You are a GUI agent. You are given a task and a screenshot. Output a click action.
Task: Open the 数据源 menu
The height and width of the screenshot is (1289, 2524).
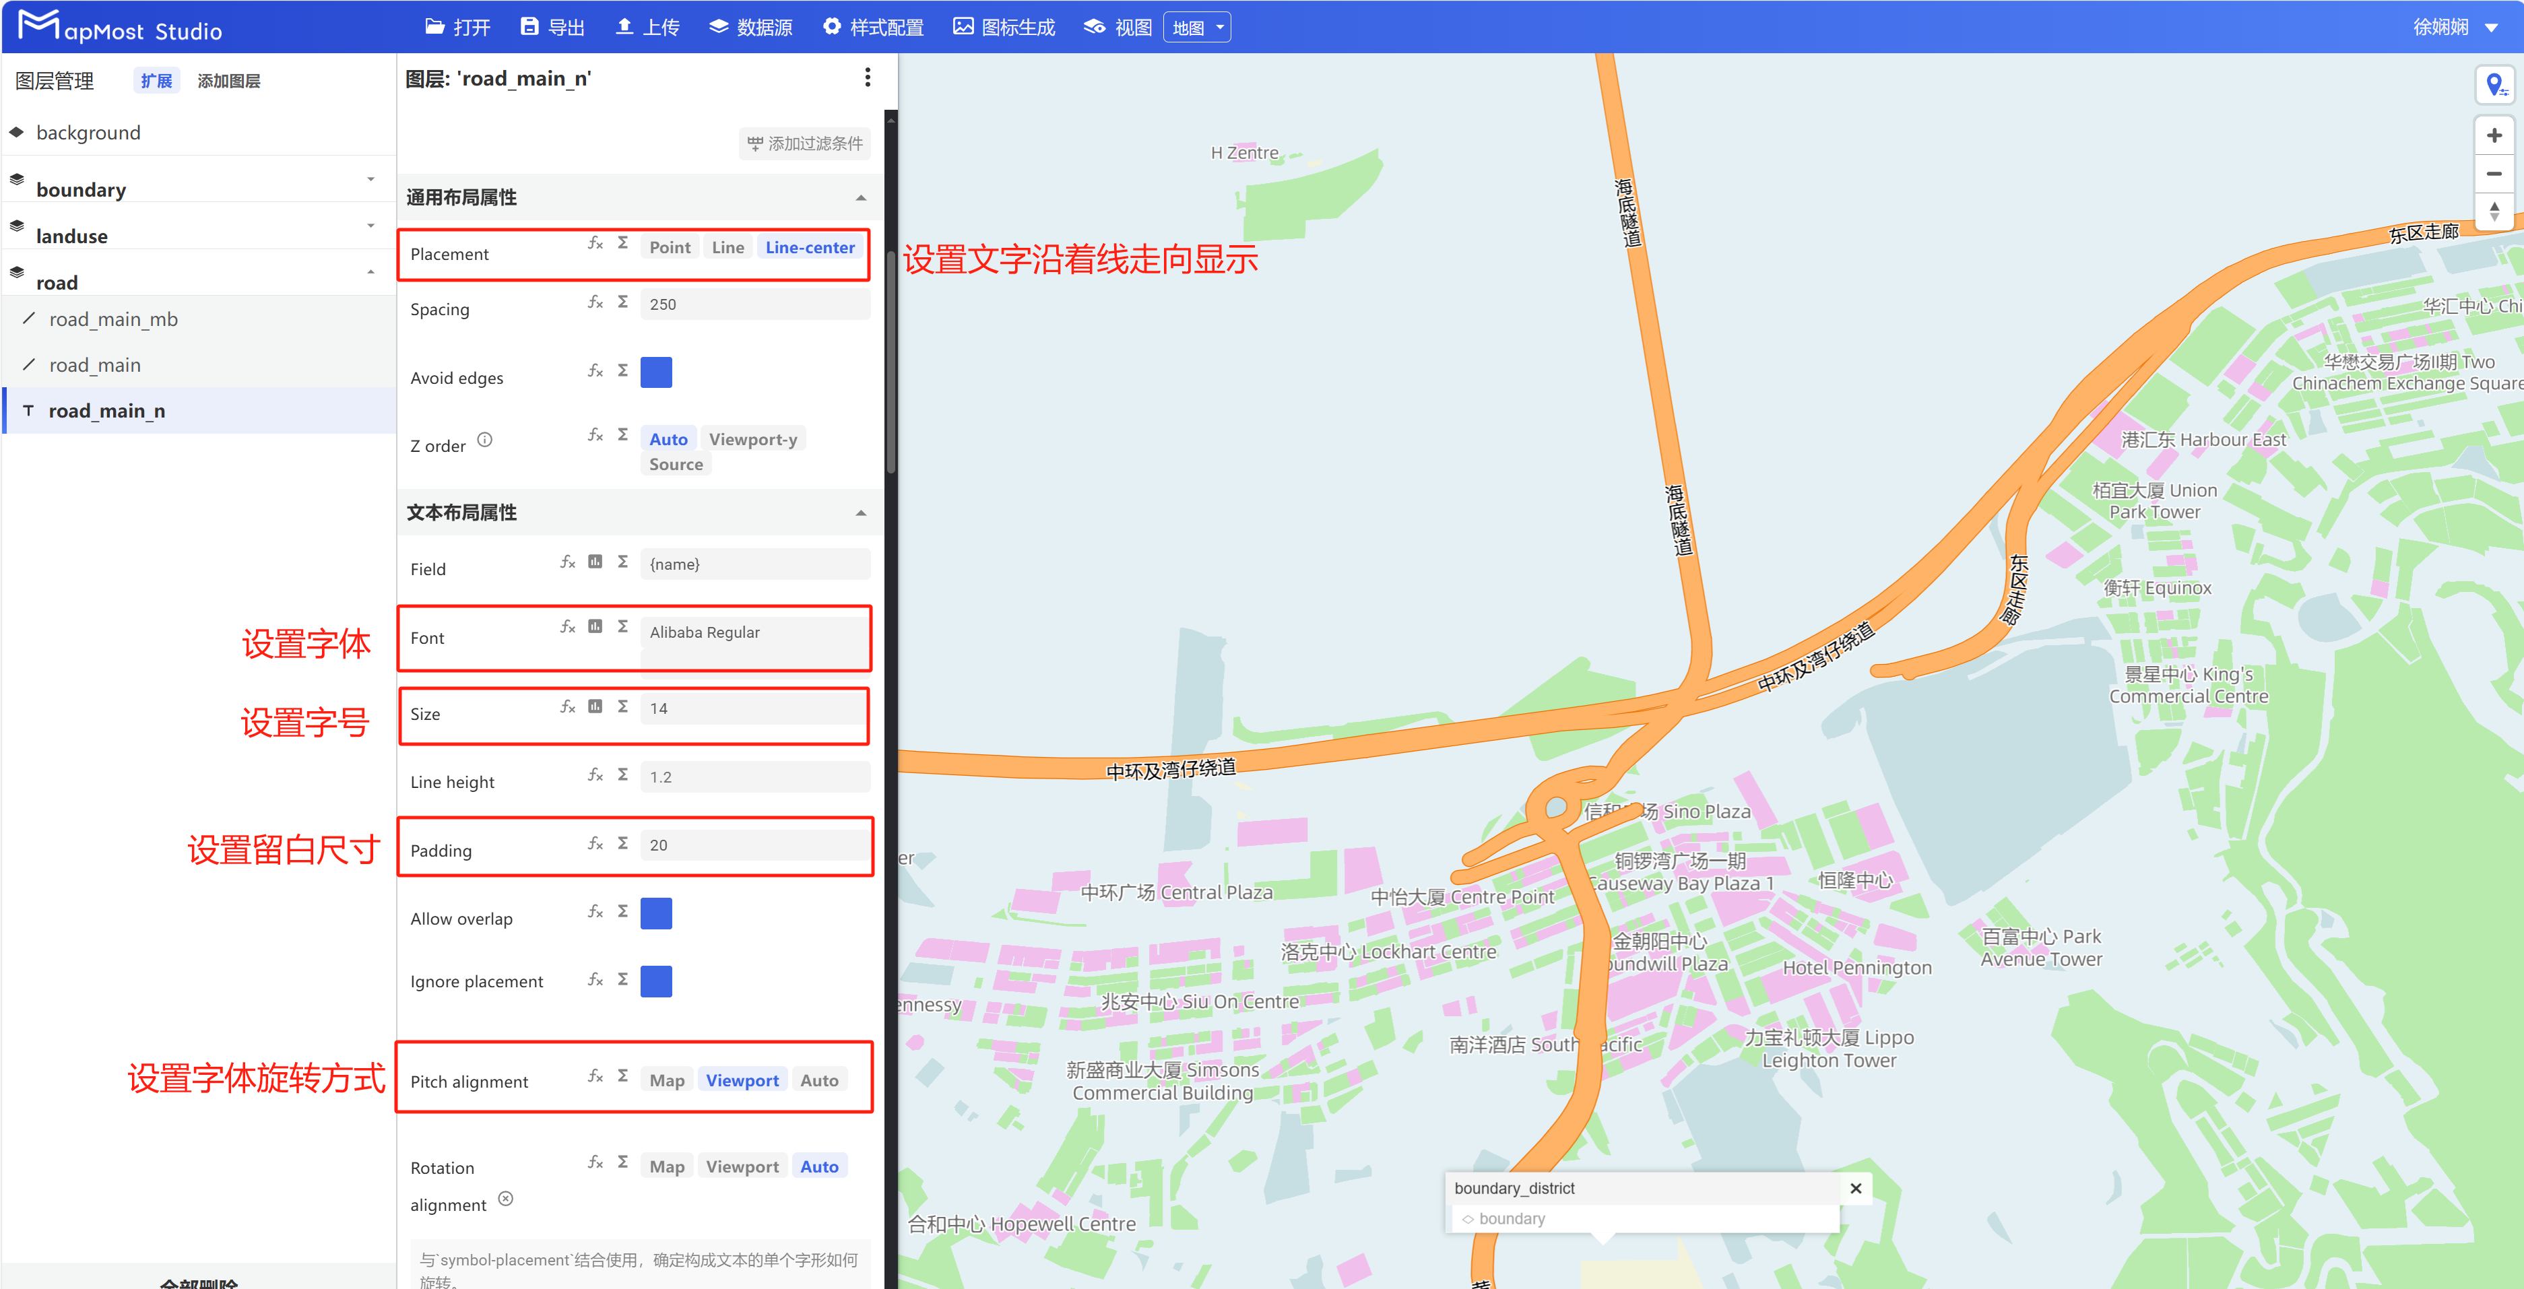click(750, 28)
